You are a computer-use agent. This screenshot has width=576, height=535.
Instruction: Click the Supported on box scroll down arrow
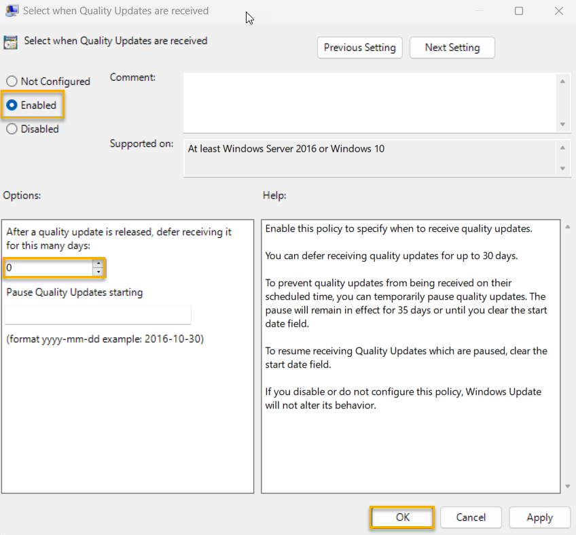coord(564,167)
